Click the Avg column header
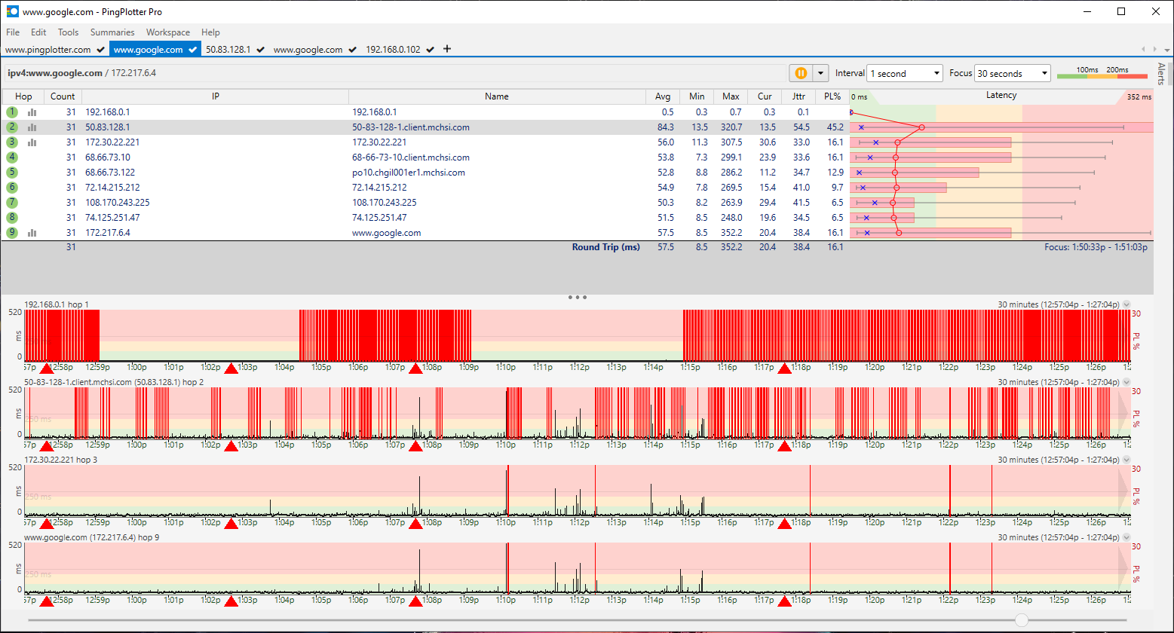Image resolution: width=1174 pixels, height=633 pixels. 663,96
